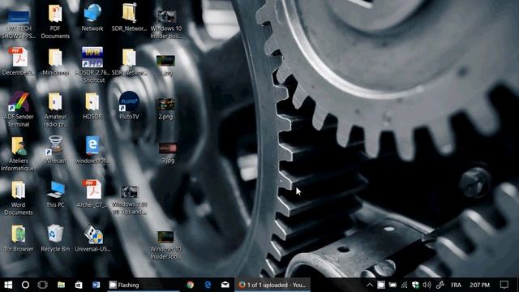Launch the HDSDR_2.76 shortcut
This screenshot has width=519, height=292.
[92, 65]
